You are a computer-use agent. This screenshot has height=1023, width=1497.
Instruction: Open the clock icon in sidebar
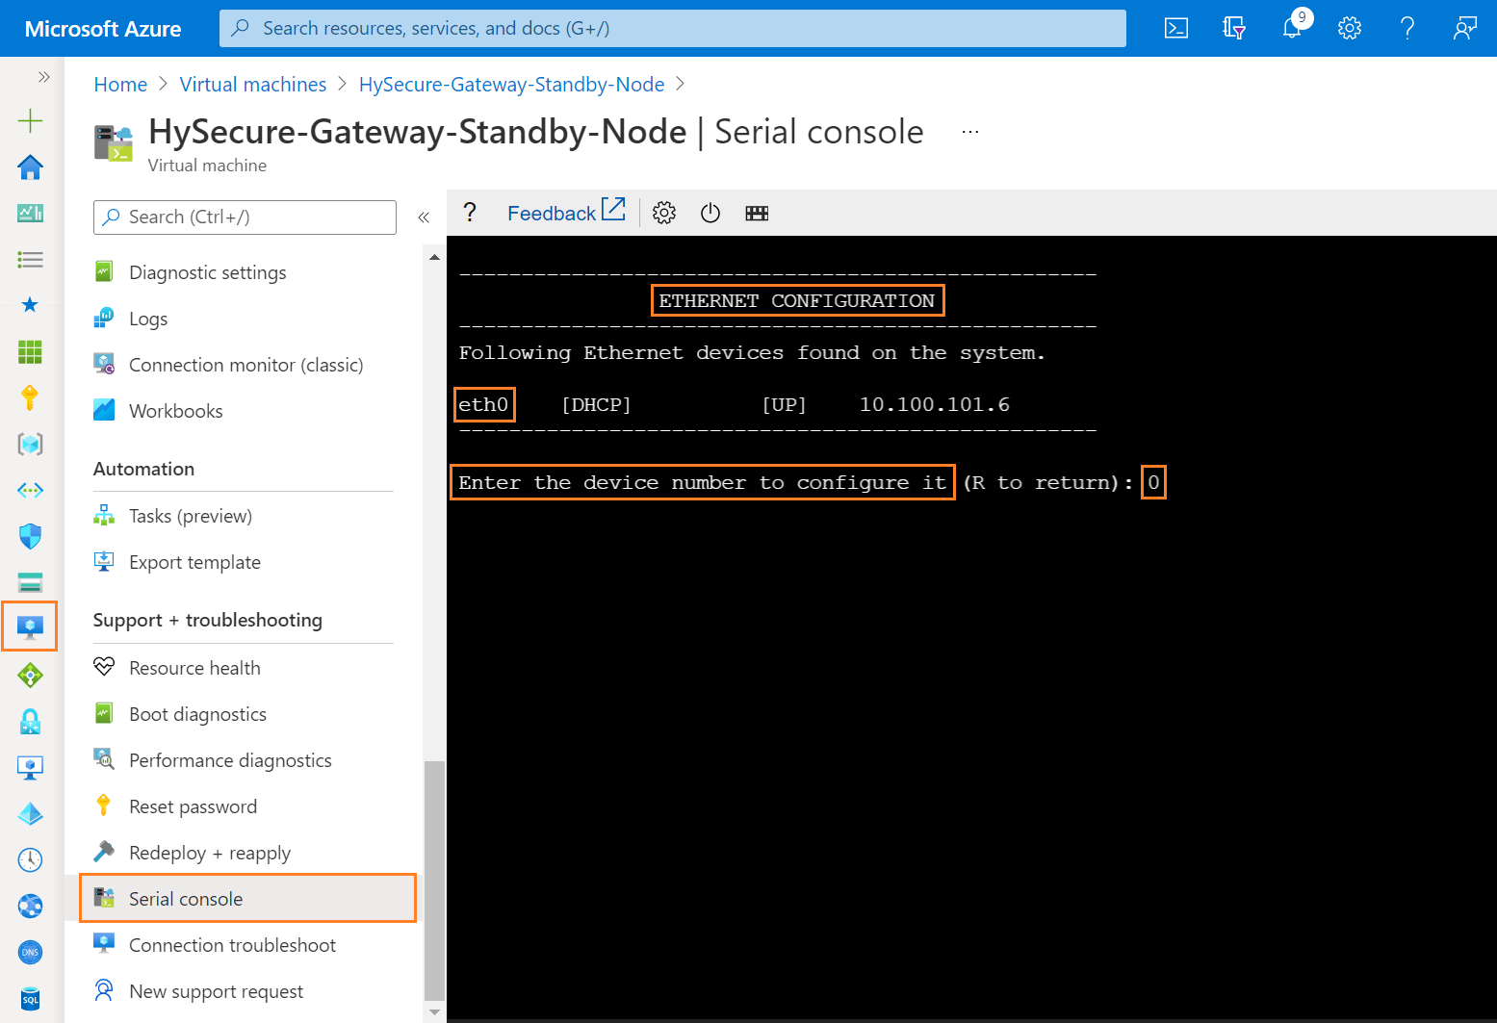(x=31, y=859)
